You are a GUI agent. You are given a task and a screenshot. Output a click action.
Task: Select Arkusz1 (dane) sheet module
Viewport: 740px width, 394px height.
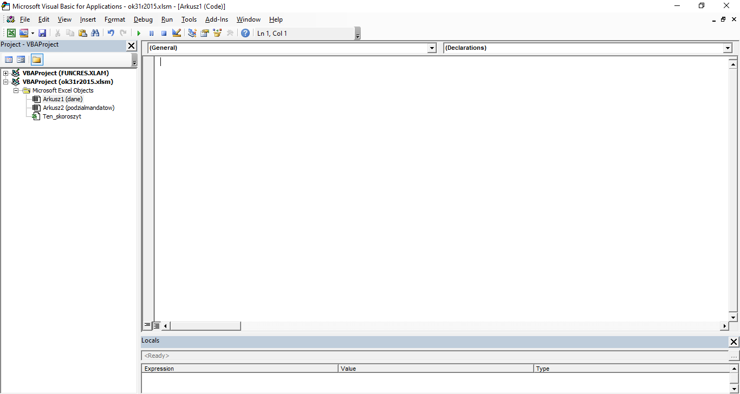pos(63,99)
